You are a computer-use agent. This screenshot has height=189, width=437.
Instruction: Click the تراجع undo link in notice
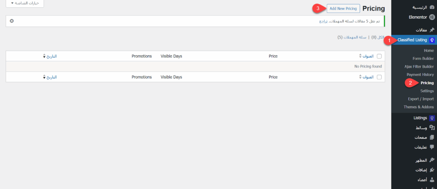tap(324, 21)
